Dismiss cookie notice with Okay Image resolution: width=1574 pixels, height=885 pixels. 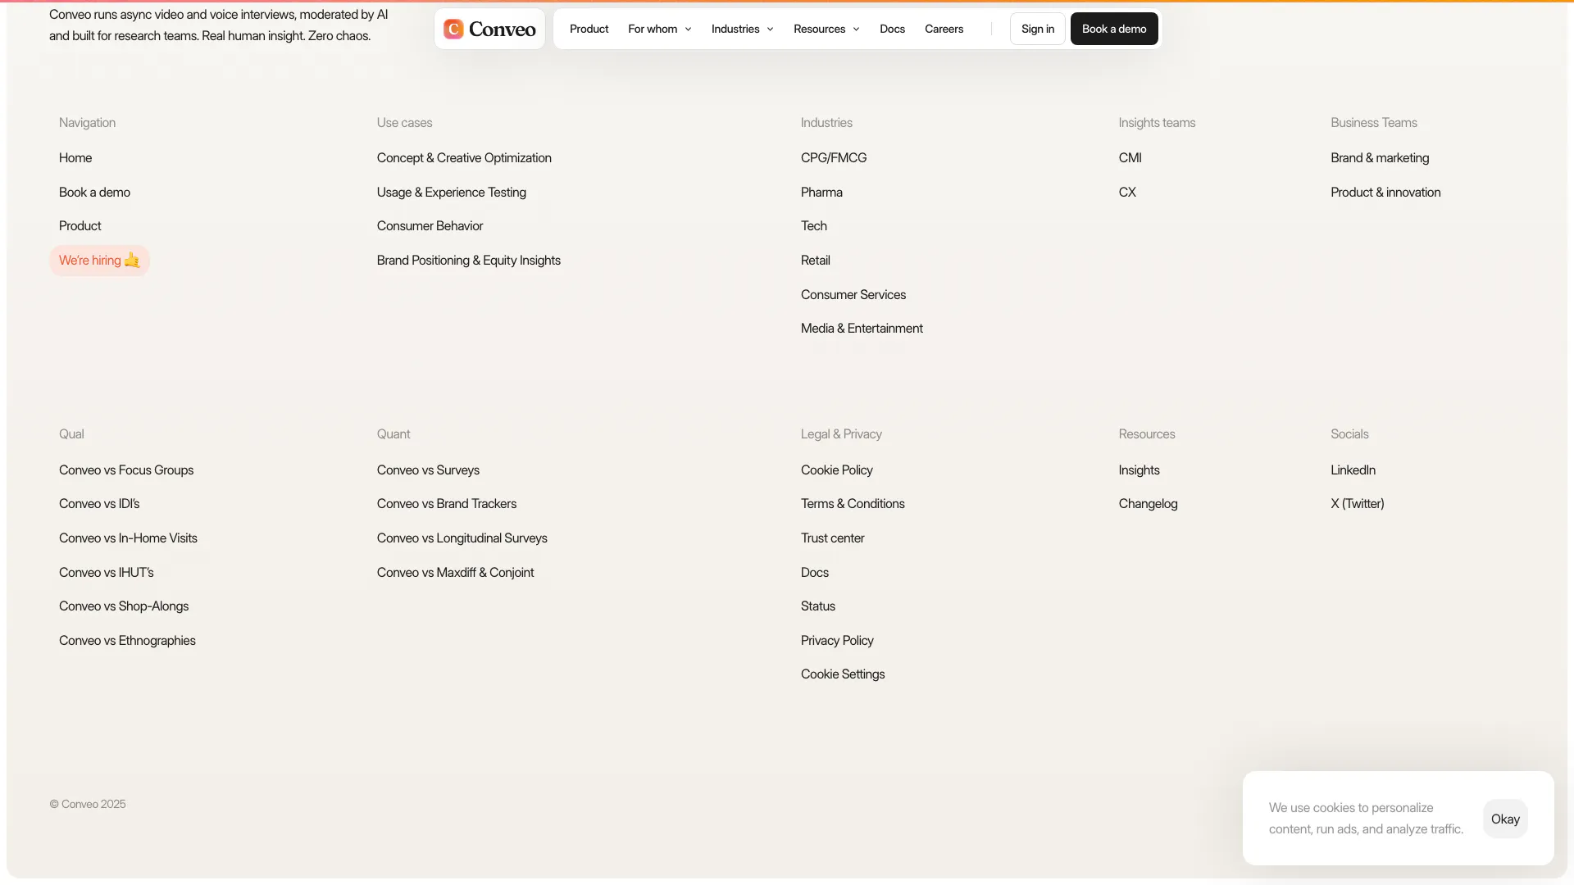click(1504, 819)
